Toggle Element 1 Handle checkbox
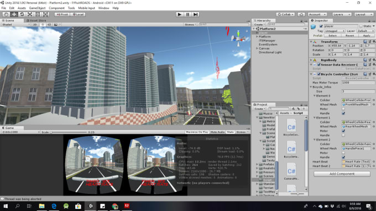This screenshot has width=376, height=211. click(343, 136)
